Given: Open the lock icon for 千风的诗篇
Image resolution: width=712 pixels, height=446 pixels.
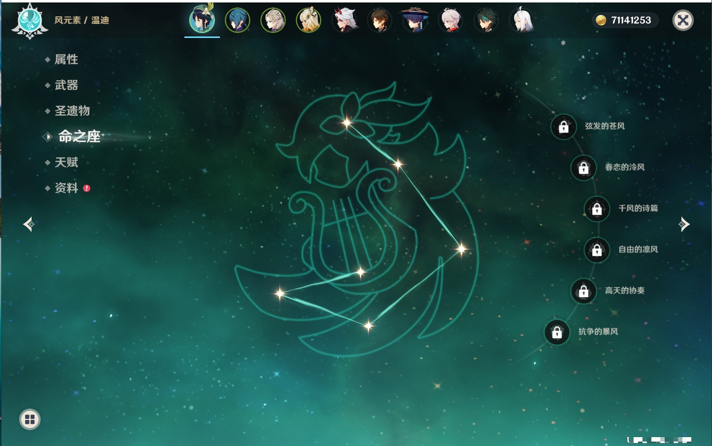Looking at the screenshot, I should click(597, 209).
